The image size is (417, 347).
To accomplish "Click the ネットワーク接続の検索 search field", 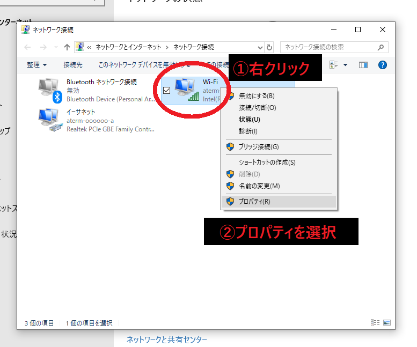I will pyautogui.click(x=333, y=47).
